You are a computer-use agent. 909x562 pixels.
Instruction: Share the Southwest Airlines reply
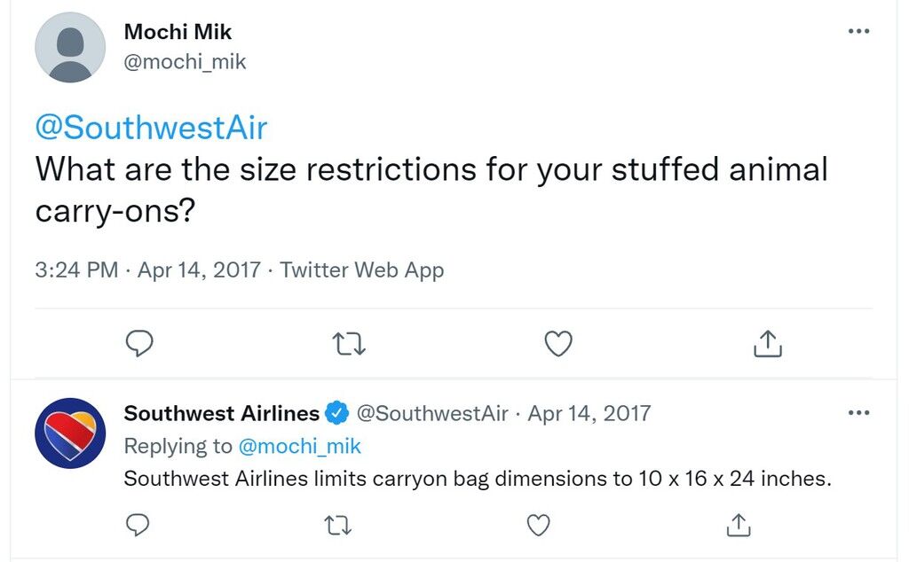(738, 525)
